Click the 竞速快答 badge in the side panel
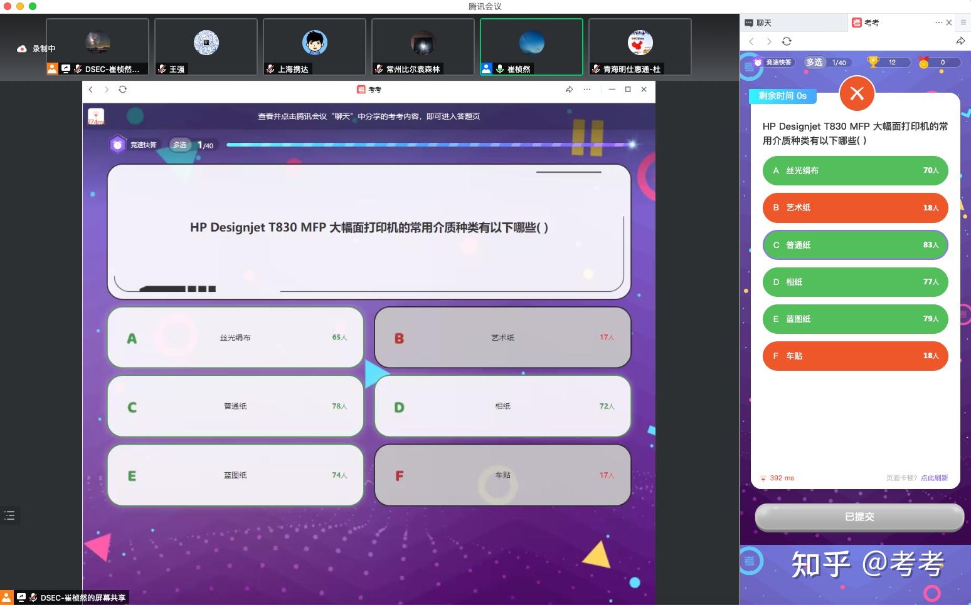Viewport: 971px width, 605px height. pos(773,62)
